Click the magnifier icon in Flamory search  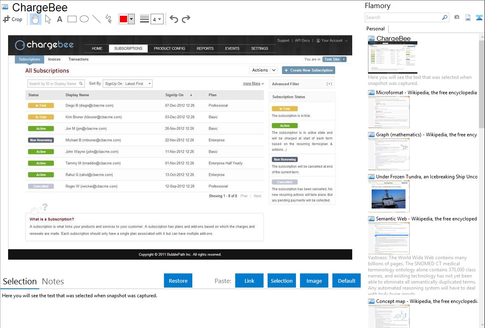coord(445,17)
